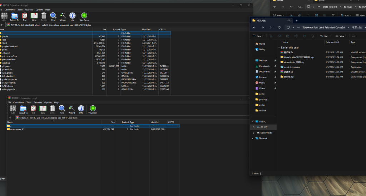Viewport: 366px width, 196px height.
Task: Collapse the 'Earlier this year' group
Action: point(279,47)
